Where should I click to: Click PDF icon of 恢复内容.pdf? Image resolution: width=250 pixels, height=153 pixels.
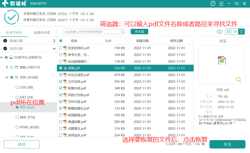point(65,88)
